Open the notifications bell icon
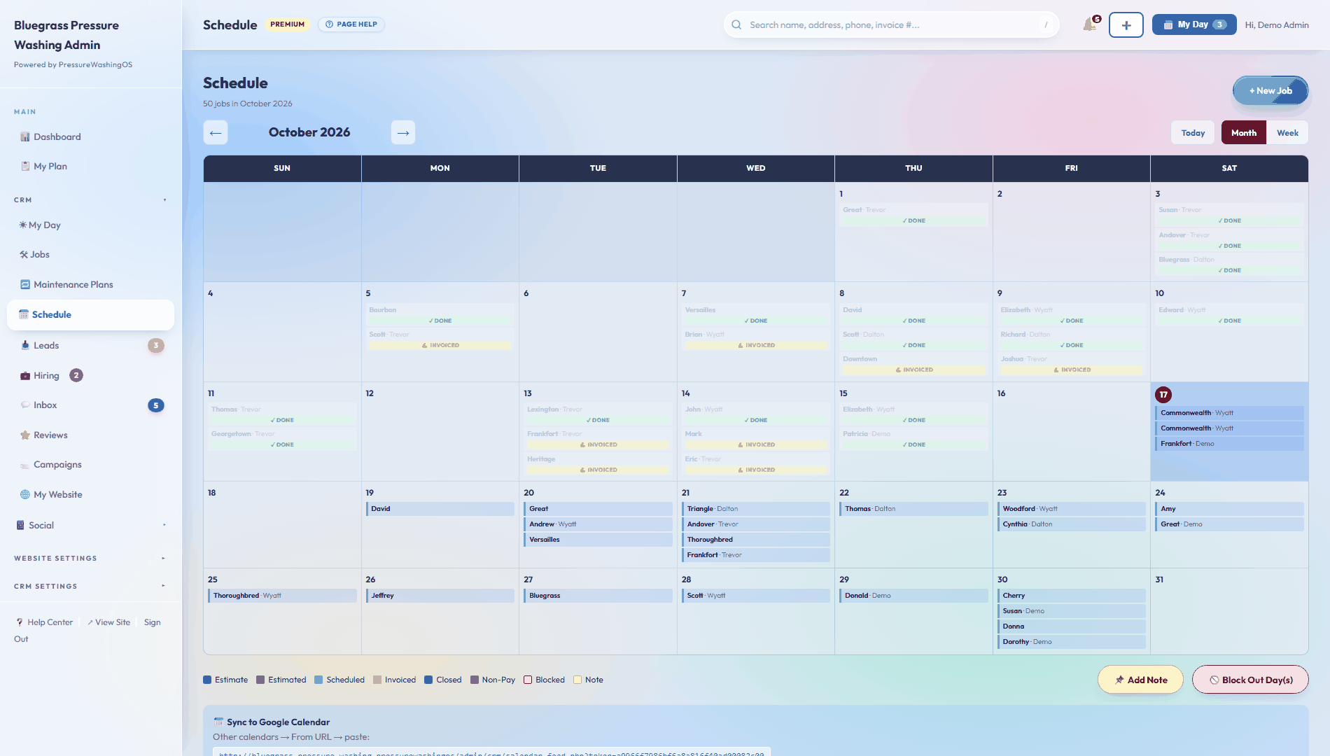Viewport: 1330px width, 756px height. (x=1090, y=24)
